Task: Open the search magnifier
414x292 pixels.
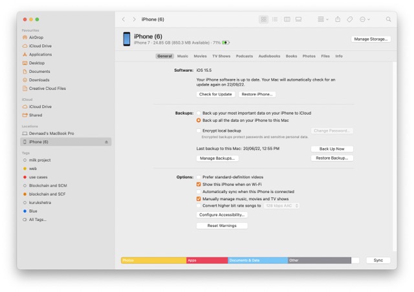Action: 388,19
